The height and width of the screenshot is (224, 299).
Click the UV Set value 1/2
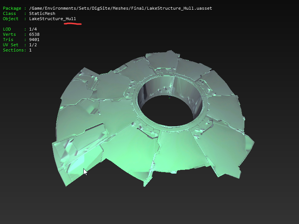(33, 45)
